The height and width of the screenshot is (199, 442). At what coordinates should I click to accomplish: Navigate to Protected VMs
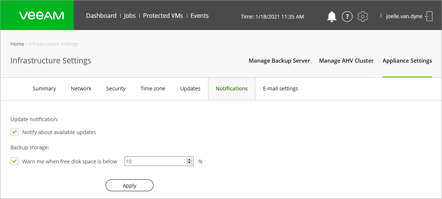click(x=163, y=16)
